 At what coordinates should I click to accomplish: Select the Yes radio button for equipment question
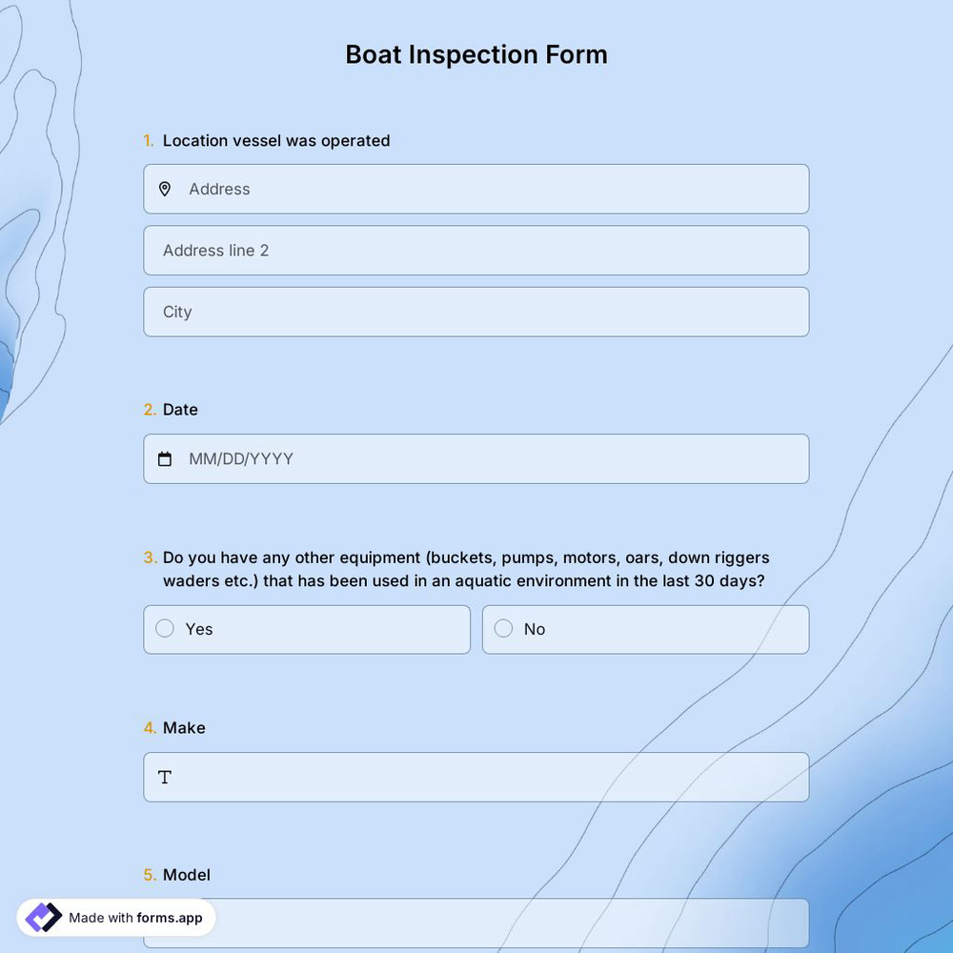[x=164, y=628]
